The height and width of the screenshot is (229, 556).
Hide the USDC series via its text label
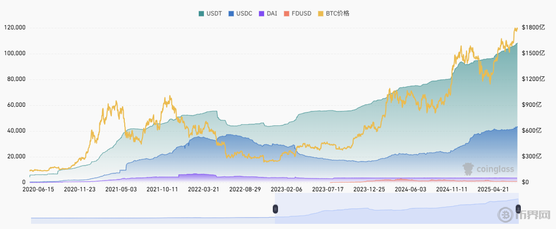244,13
